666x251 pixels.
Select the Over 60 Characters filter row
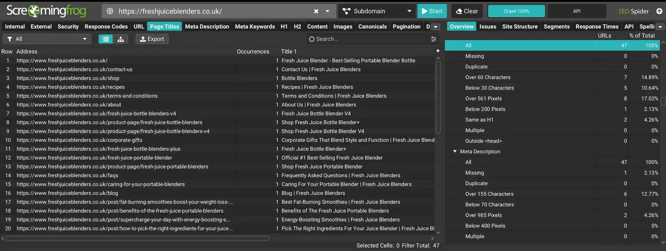pos(488,77)
